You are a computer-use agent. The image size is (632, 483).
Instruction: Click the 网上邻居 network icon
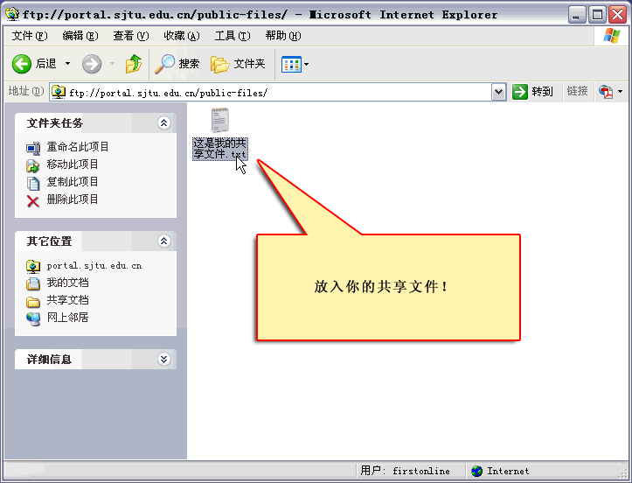(x=33, y=318)
